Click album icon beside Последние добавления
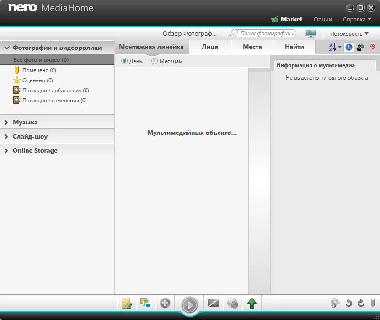 point(16,91)
